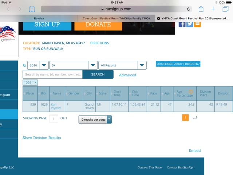
Task: Open the Safari share sheet icon
Action: [201, 9]
